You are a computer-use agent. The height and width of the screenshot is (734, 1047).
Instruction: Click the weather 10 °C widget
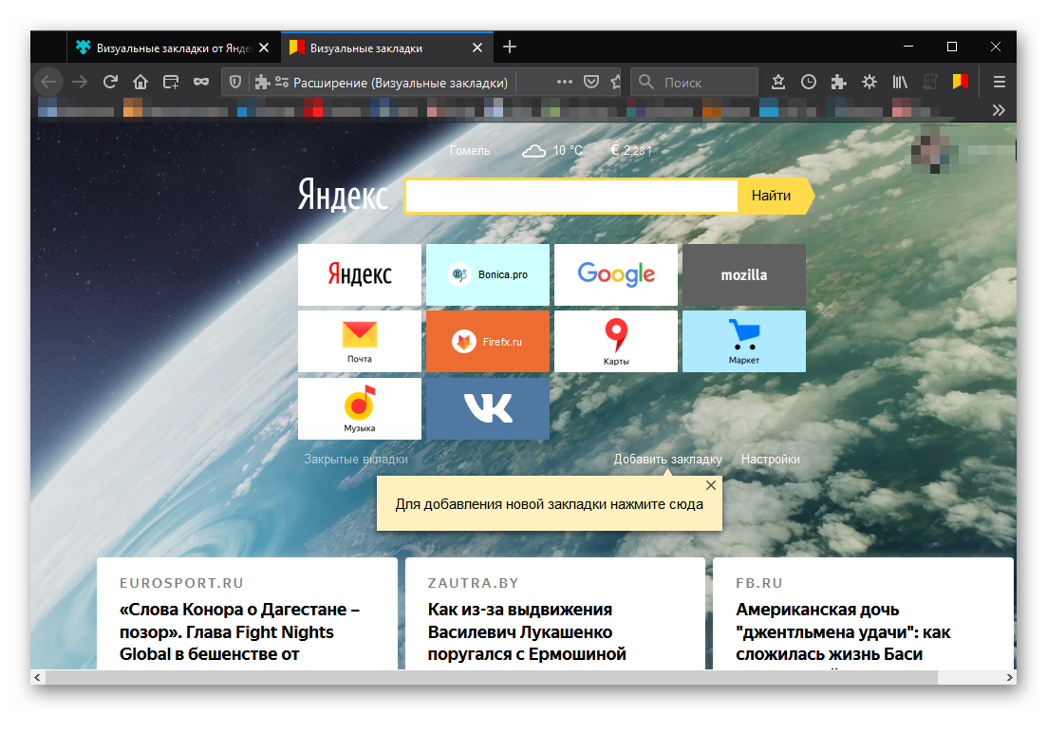click(552, 151)
